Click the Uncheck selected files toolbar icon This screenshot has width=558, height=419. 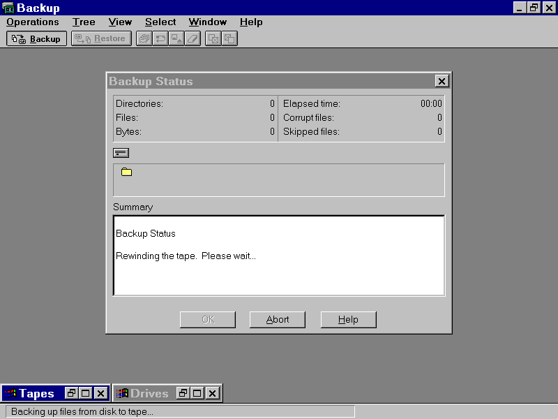coord(229,39)
